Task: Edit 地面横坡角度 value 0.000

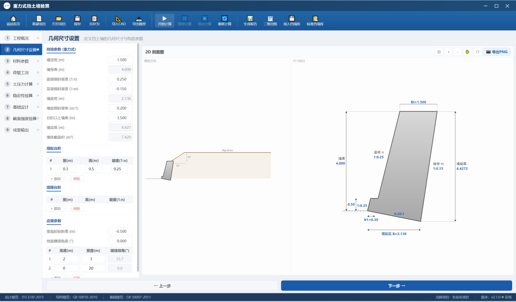Action: 121,241
